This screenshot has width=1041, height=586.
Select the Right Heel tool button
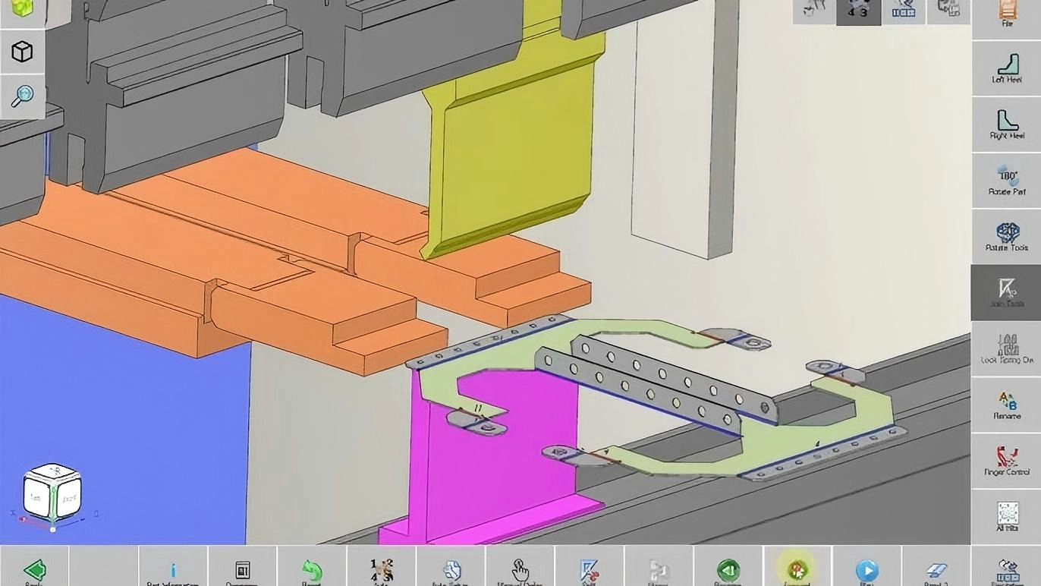click(x=1006, y=124)
